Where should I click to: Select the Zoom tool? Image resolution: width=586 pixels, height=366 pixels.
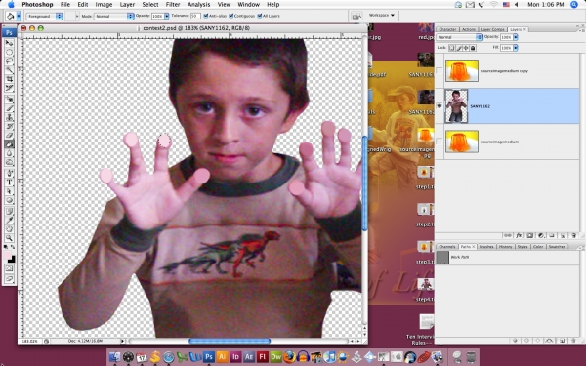coord(9,238)
